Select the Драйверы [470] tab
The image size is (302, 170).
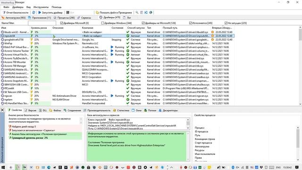pos(110,17)
